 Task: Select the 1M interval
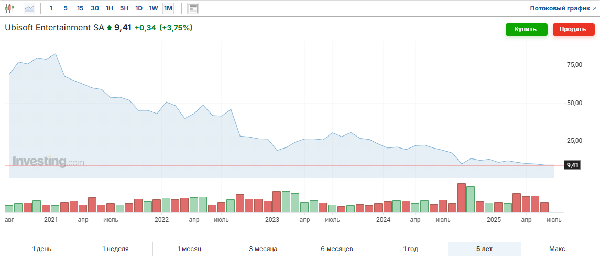[168, 8]
